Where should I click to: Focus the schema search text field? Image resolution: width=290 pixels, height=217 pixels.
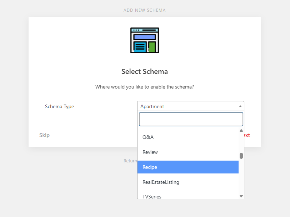(191, 119)
